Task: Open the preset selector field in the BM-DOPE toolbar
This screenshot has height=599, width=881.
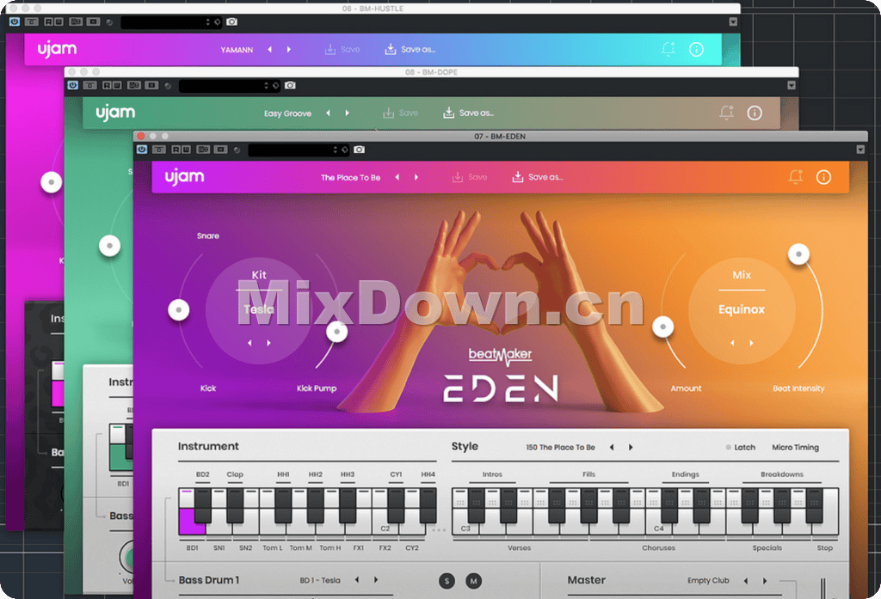Action: click(x=230, y=86)
